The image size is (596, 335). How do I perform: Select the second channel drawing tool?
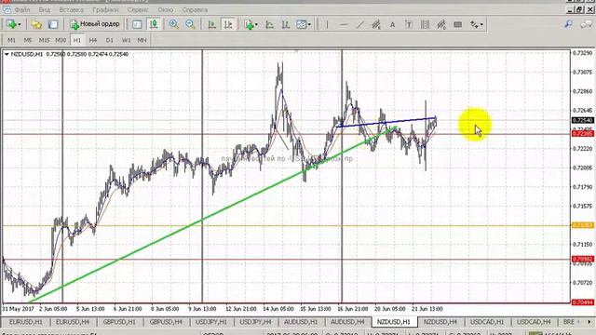441,24
